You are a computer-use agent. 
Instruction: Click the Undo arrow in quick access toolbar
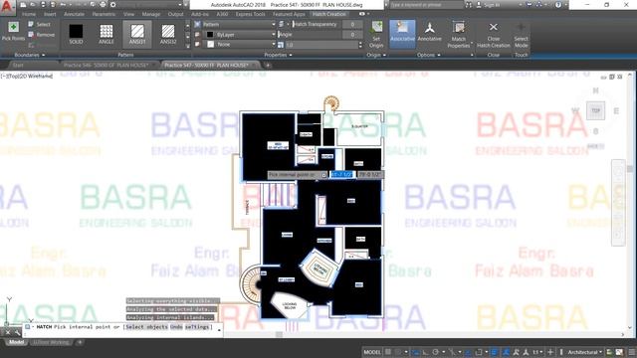point(64,4)
